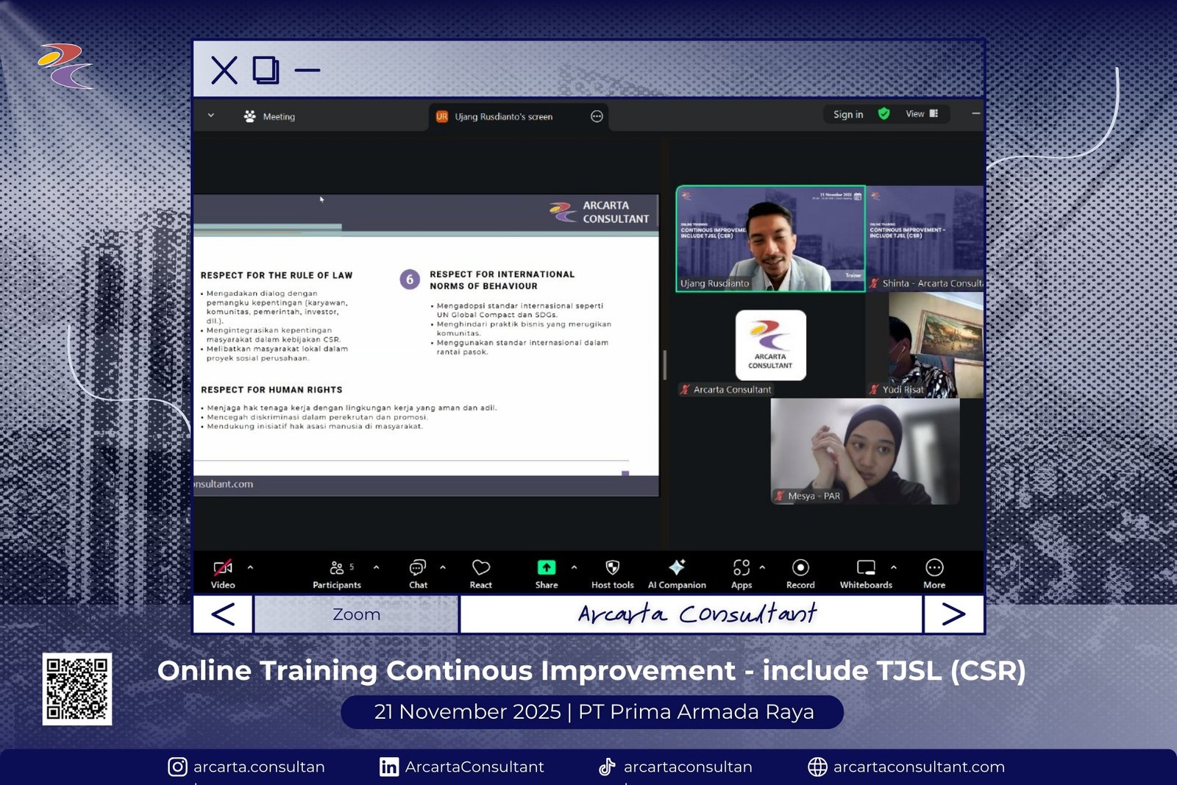The width and height of the screenshot is (1177, 785).
Task: Open the Apps menu icon
Action: (x=741, y=572)
